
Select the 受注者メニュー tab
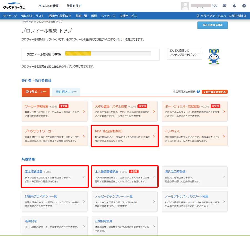(x=36, y=92)
